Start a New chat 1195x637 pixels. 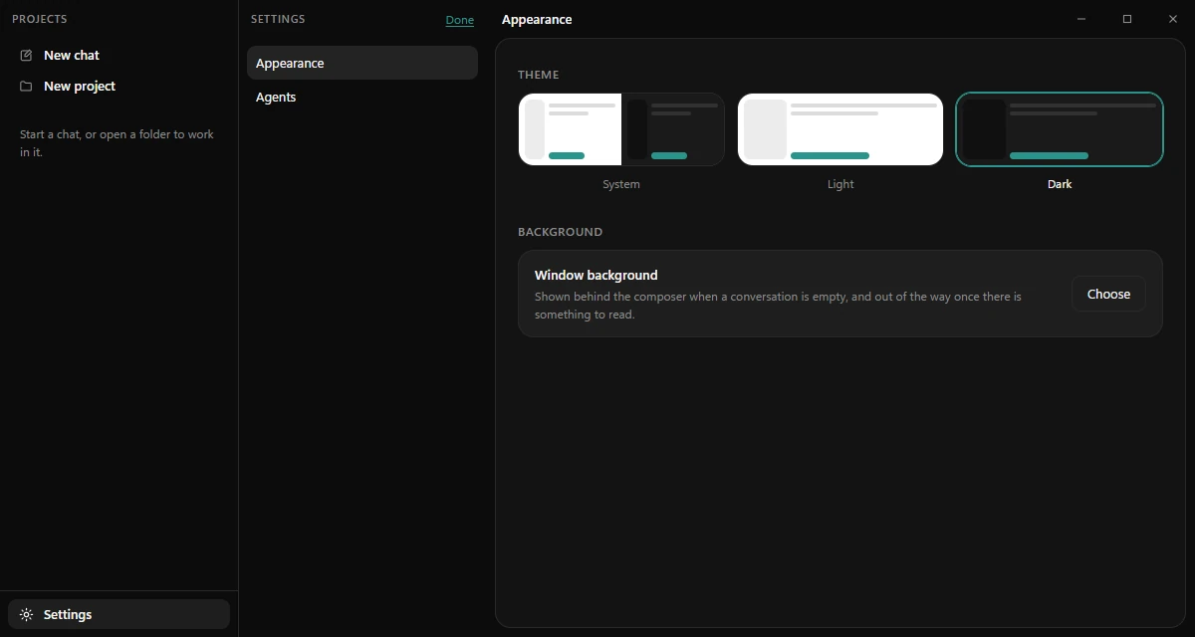coord(119,55)
